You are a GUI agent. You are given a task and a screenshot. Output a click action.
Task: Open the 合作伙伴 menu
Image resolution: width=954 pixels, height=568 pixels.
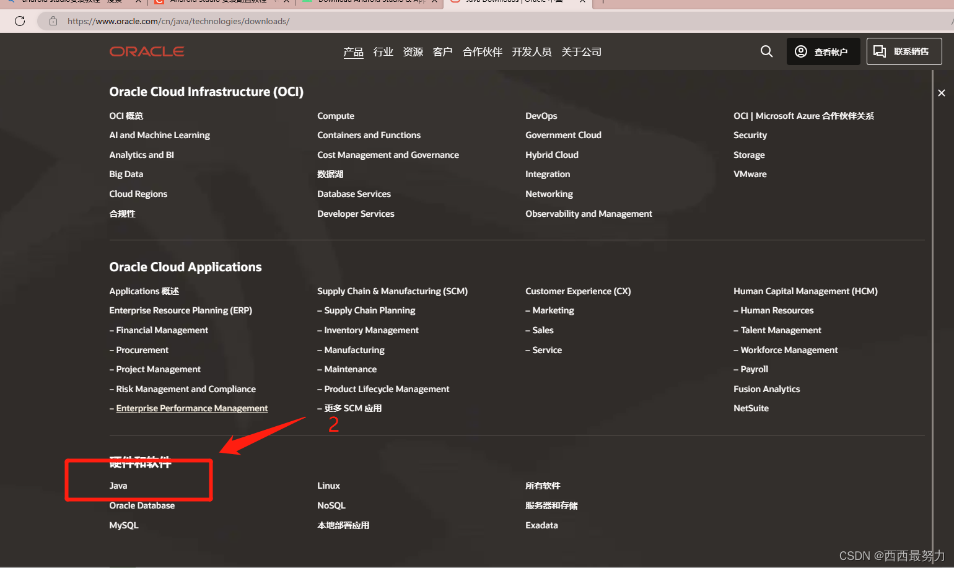point(483,52)
